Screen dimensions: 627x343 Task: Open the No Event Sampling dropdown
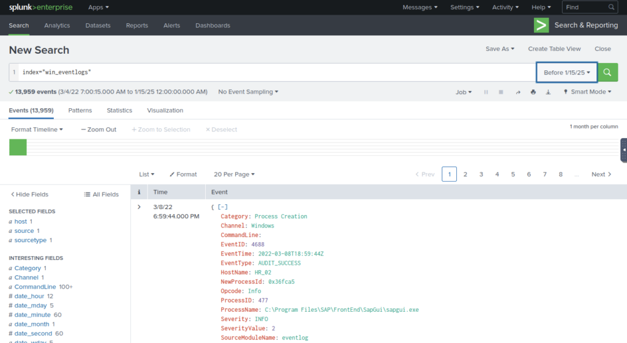click(248, 92)
